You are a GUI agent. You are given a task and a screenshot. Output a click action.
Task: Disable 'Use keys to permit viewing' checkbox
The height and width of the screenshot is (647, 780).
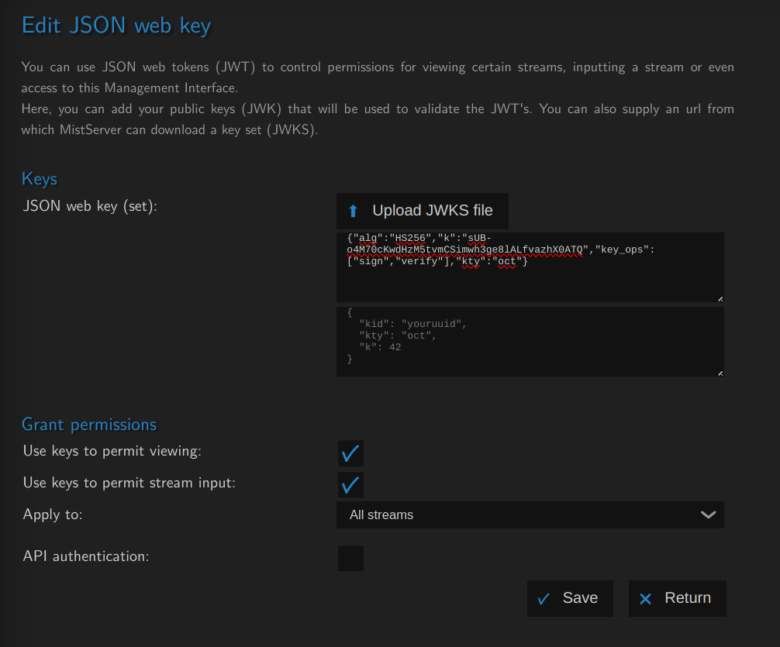[350, 453]
